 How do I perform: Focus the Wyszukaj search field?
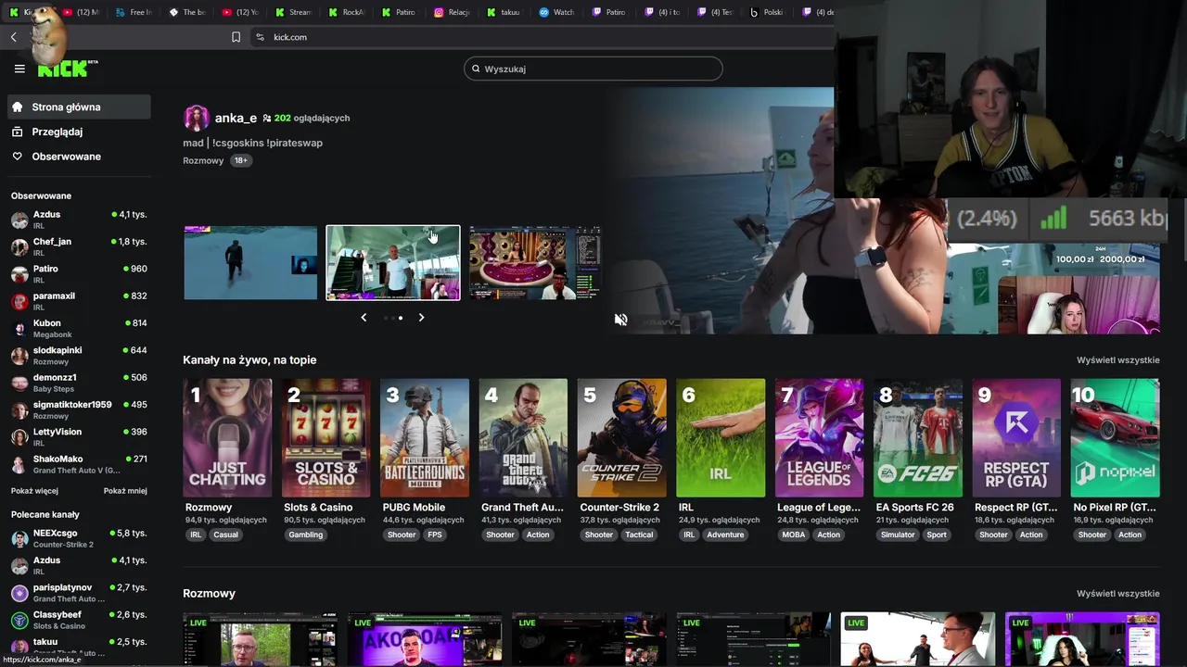coord(593,69)
